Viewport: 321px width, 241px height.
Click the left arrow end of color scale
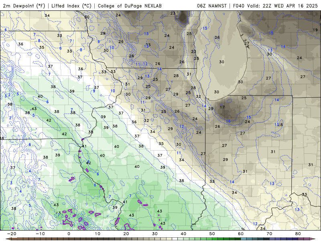click(x=8, y=239)
